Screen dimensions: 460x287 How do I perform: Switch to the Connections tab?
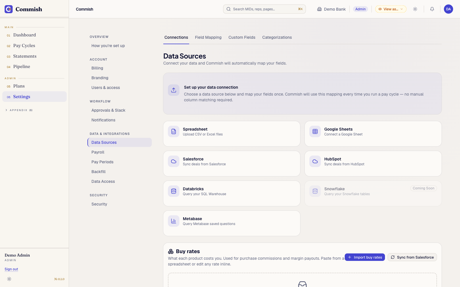(176, 37)
